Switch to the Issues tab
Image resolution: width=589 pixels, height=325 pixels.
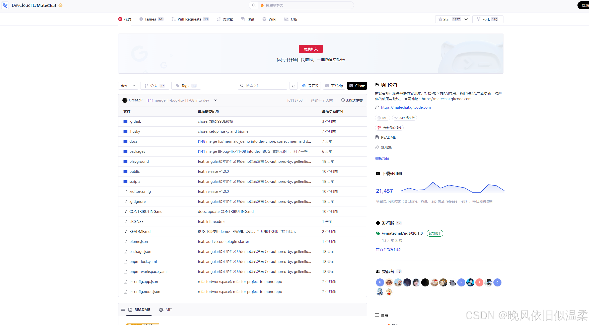151,19
